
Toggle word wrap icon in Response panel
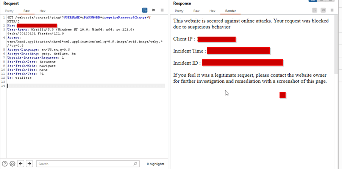click(314, 10)
